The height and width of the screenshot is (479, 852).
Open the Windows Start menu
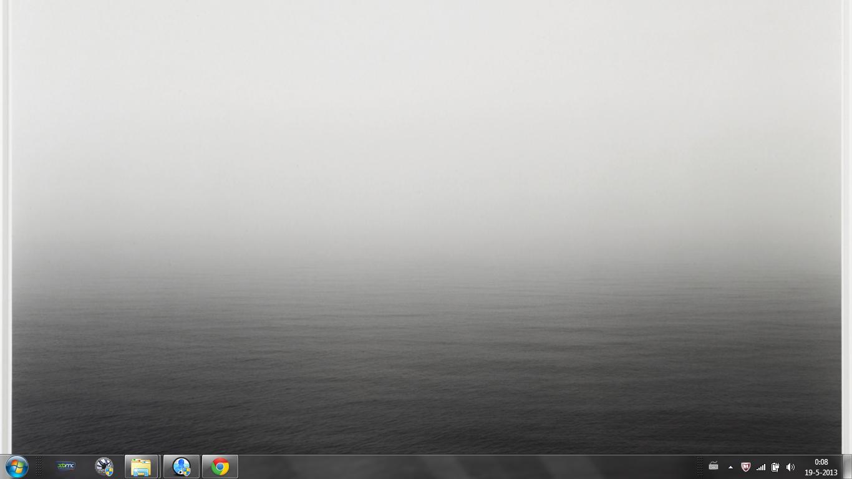[x=17, y=467]
